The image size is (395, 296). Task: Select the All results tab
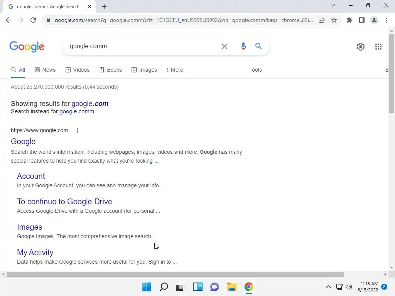tap(18, 70)
